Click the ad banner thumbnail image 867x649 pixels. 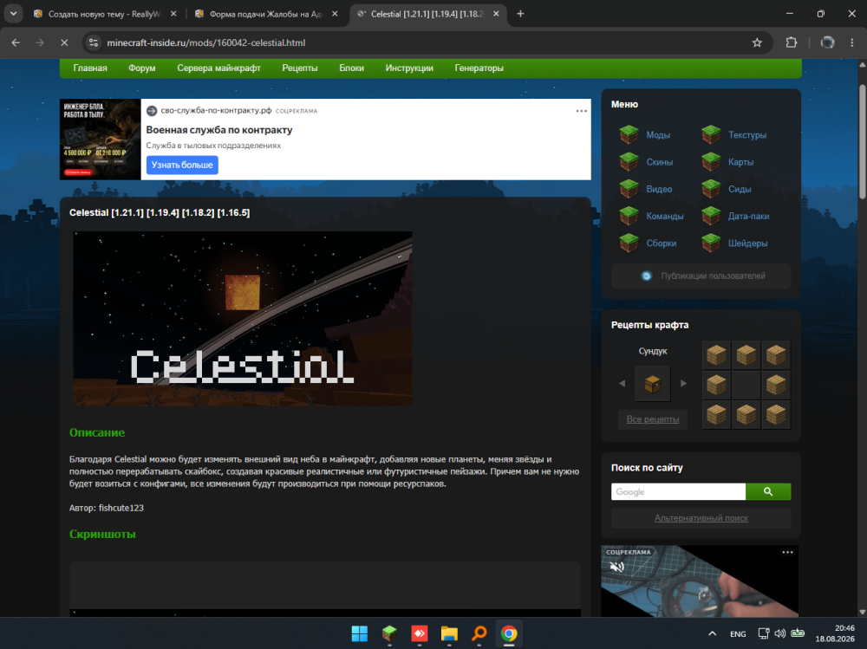point(100,140)
